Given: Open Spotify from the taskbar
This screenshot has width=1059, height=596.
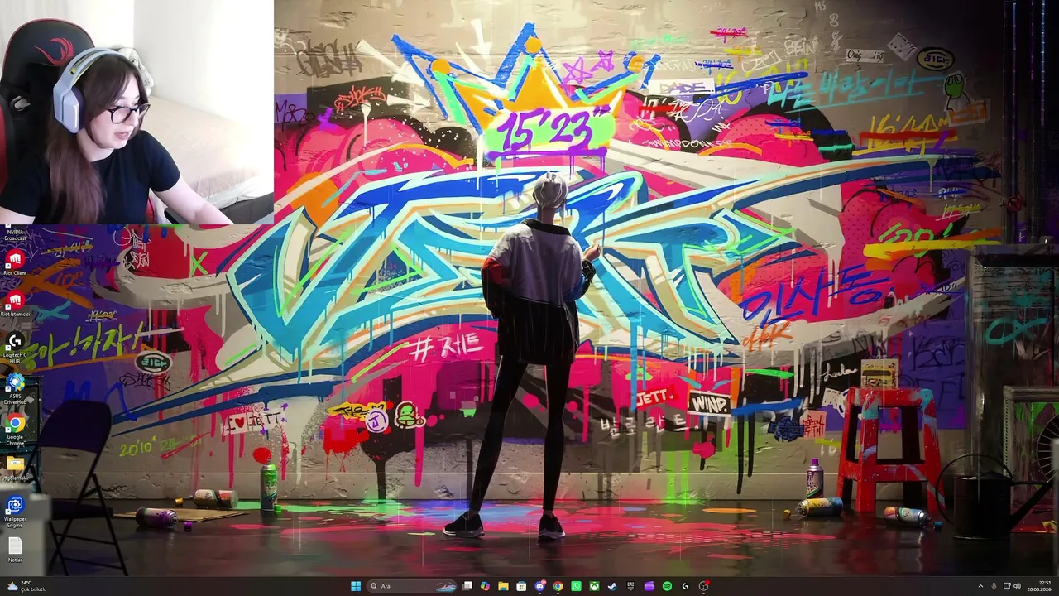Looking at the screenshot, I should (x=667, y=586).
